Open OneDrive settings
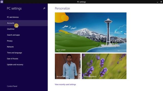The image size is (163, 91). (x=24, y=29)
